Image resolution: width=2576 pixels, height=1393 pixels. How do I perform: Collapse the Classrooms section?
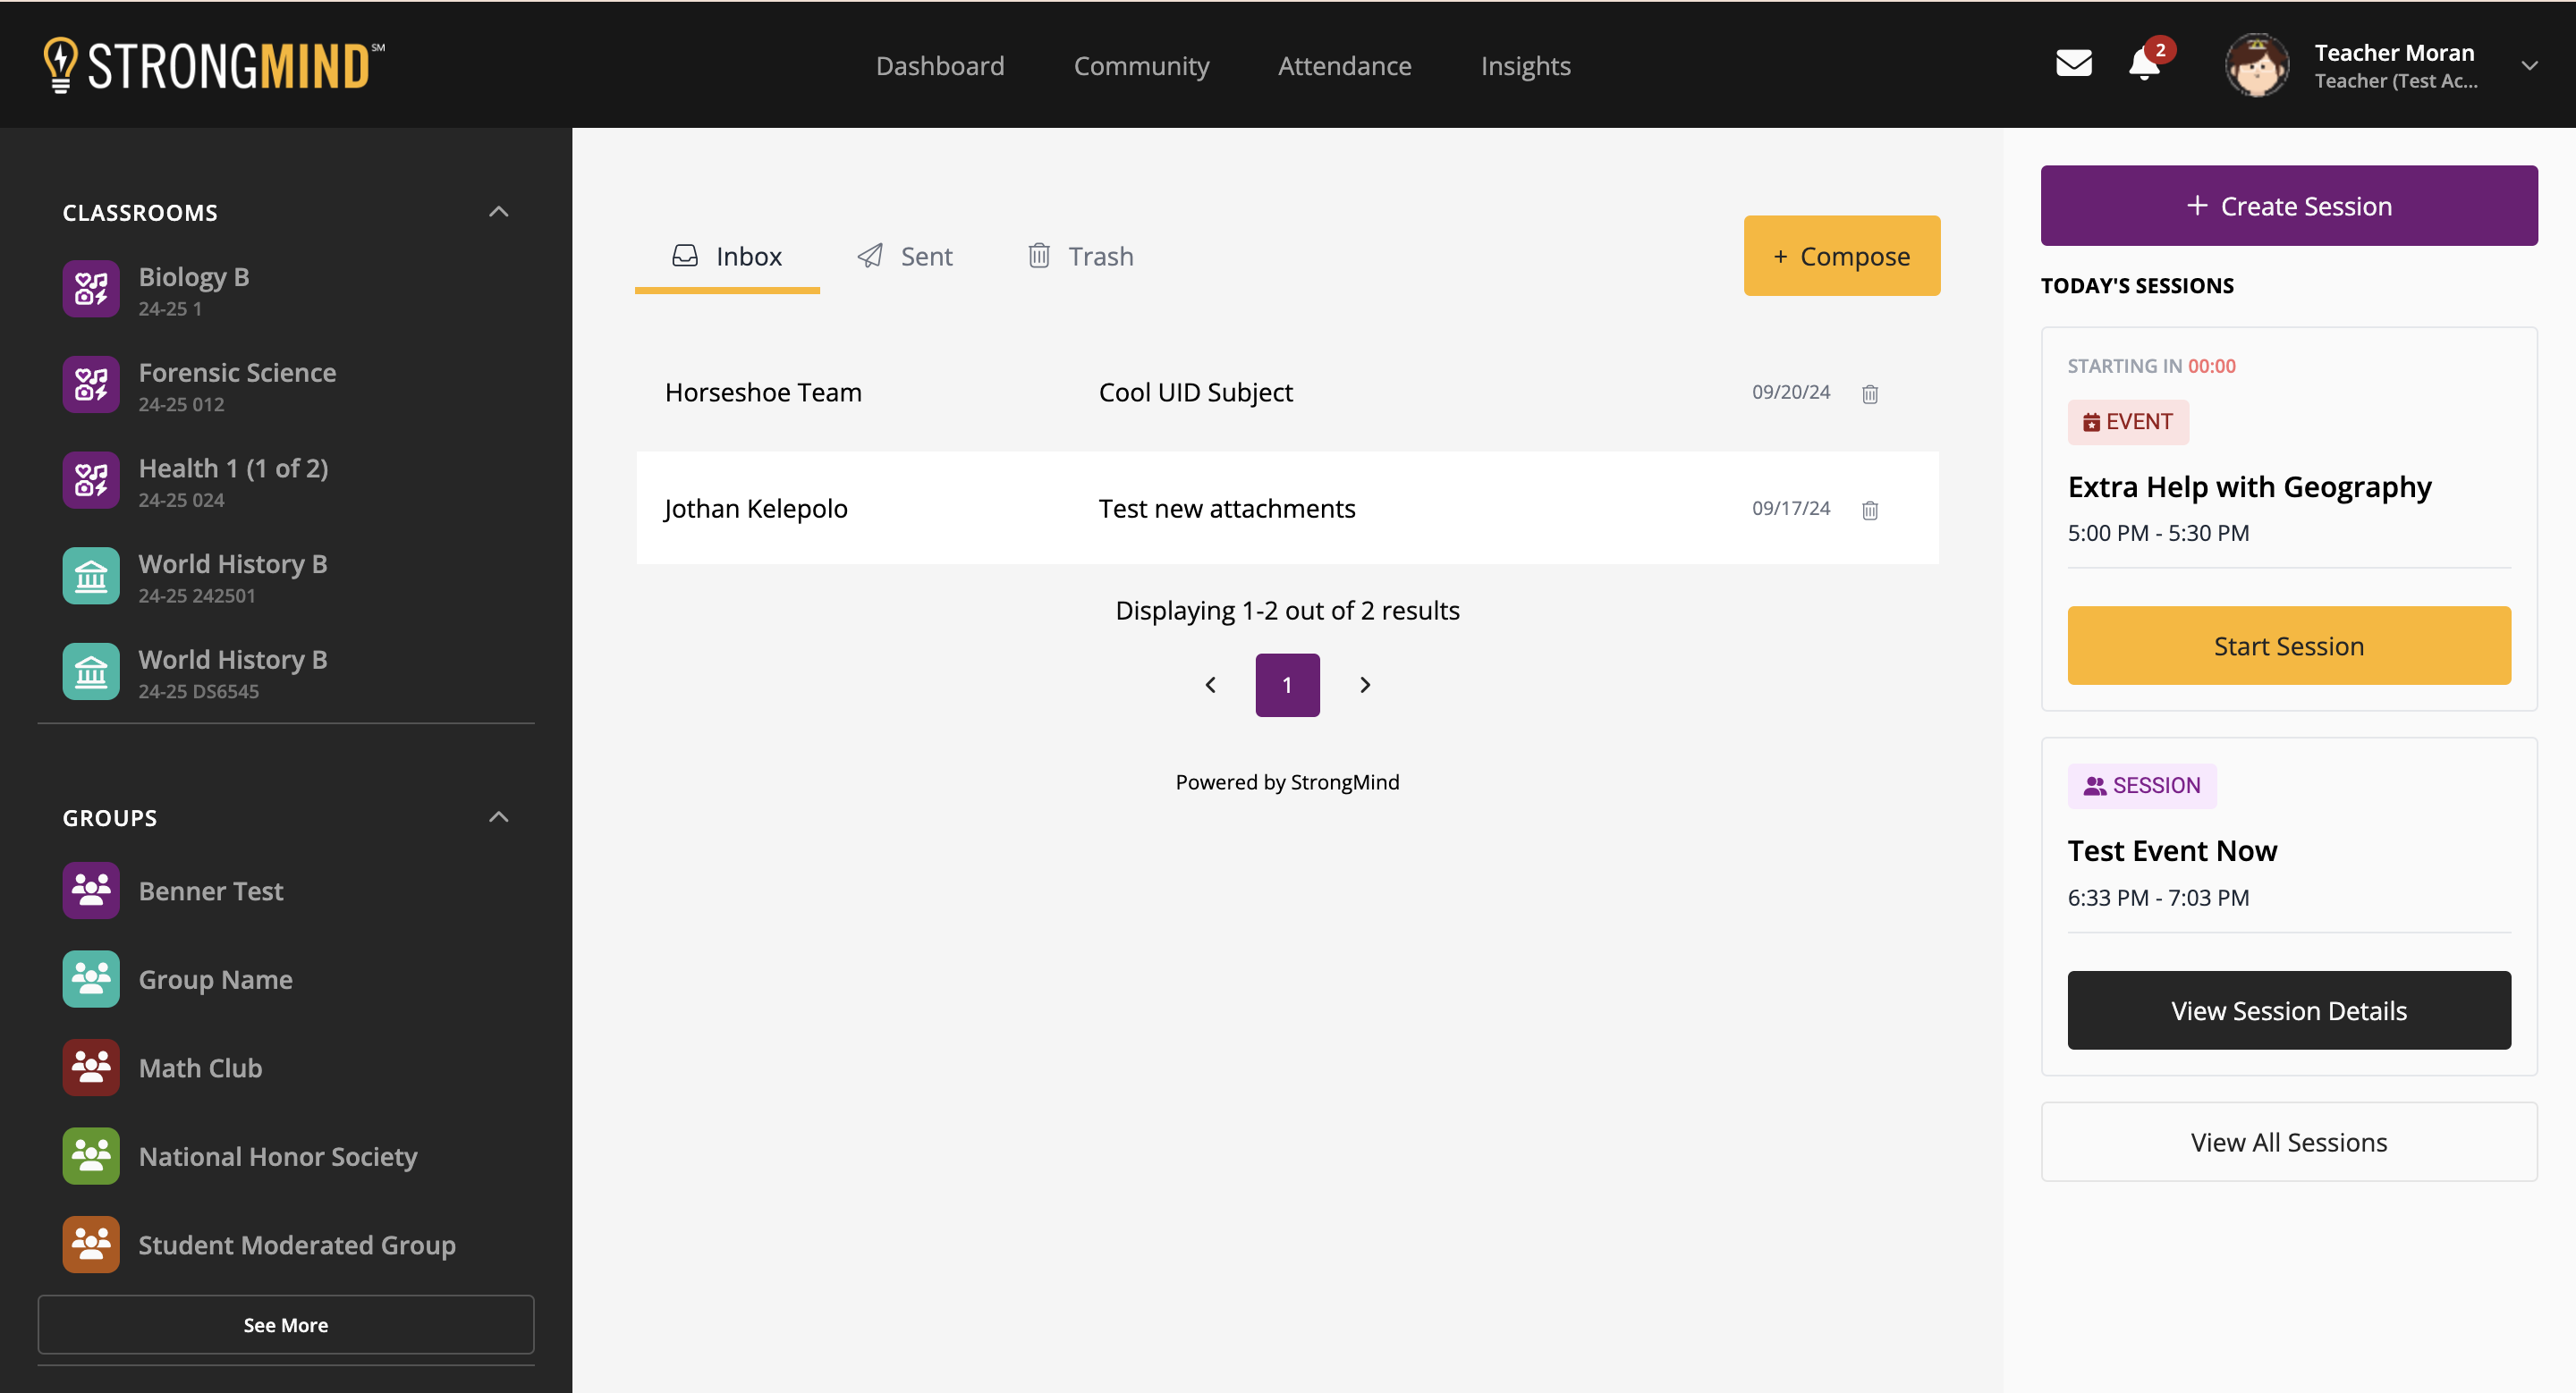coord(498,212)
